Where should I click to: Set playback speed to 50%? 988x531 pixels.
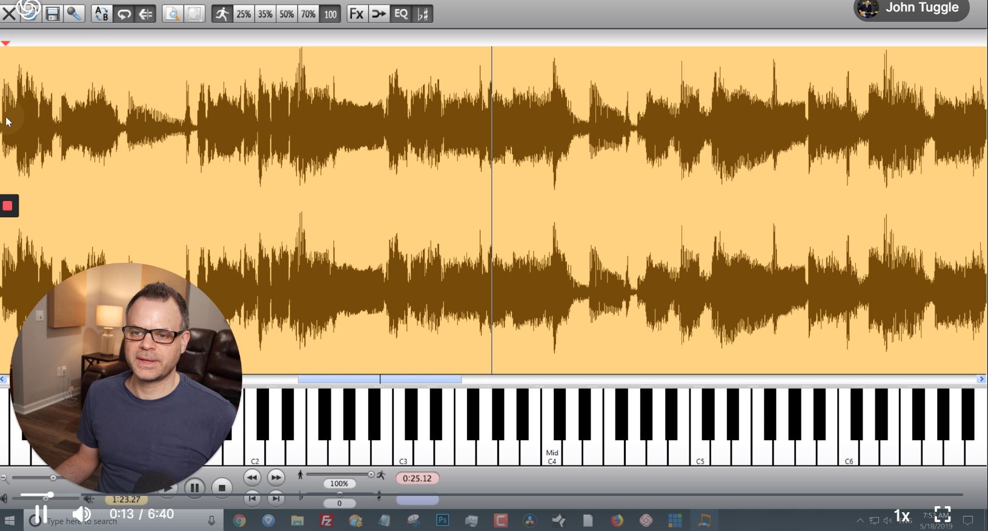287,13
